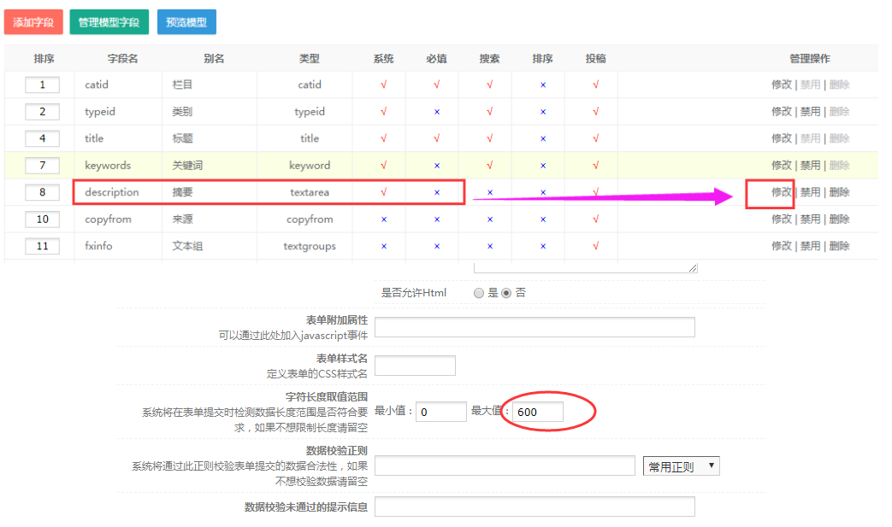Viewport: 892px width, 527px height.
Task: Focus the 表单附加属性 text field
Action: coord(535,327)
